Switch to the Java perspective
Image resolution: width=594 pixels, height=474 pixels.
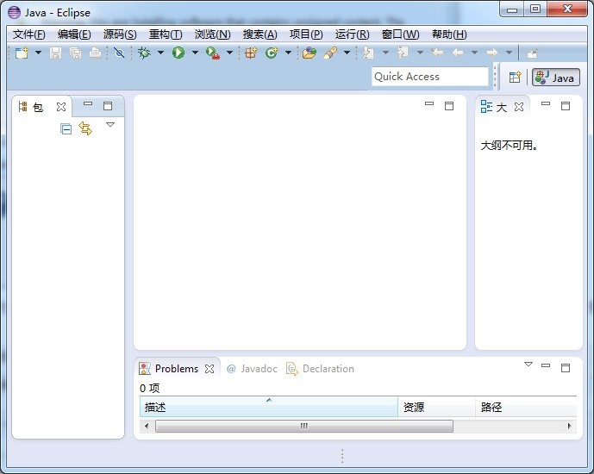pos(556,78)
